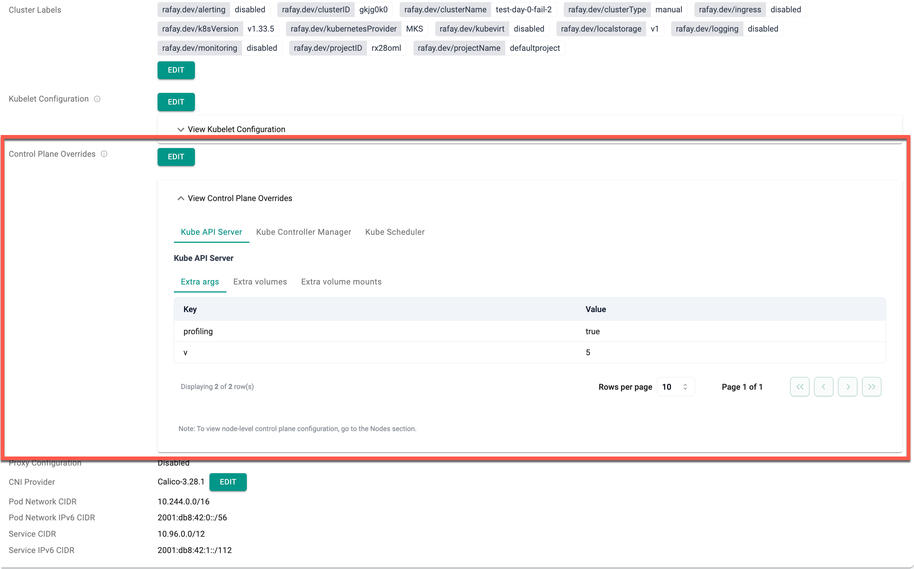The height and width of the screenshot is (569, 914).
Task: Click EDIT for Control Plane Overrides
Action: 176,156
